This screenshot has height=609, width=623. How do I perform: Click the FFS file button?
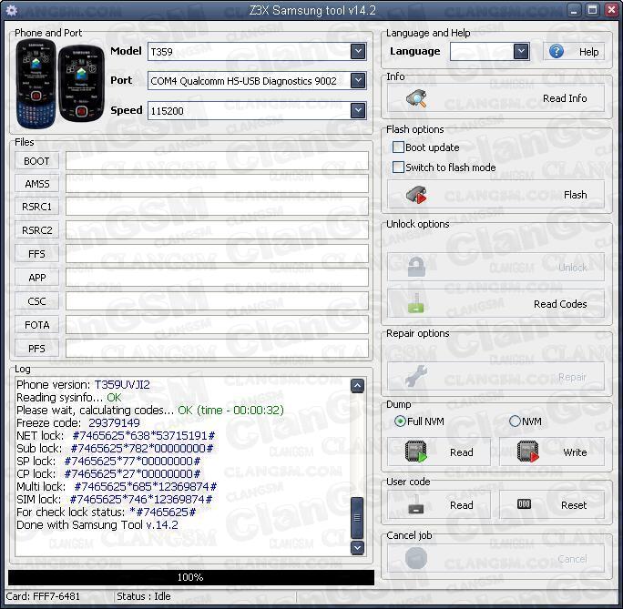(x=36, y=254)
